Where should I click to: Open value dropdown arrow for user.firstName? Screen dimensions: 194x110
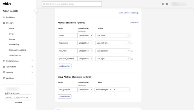click(129, 43)
